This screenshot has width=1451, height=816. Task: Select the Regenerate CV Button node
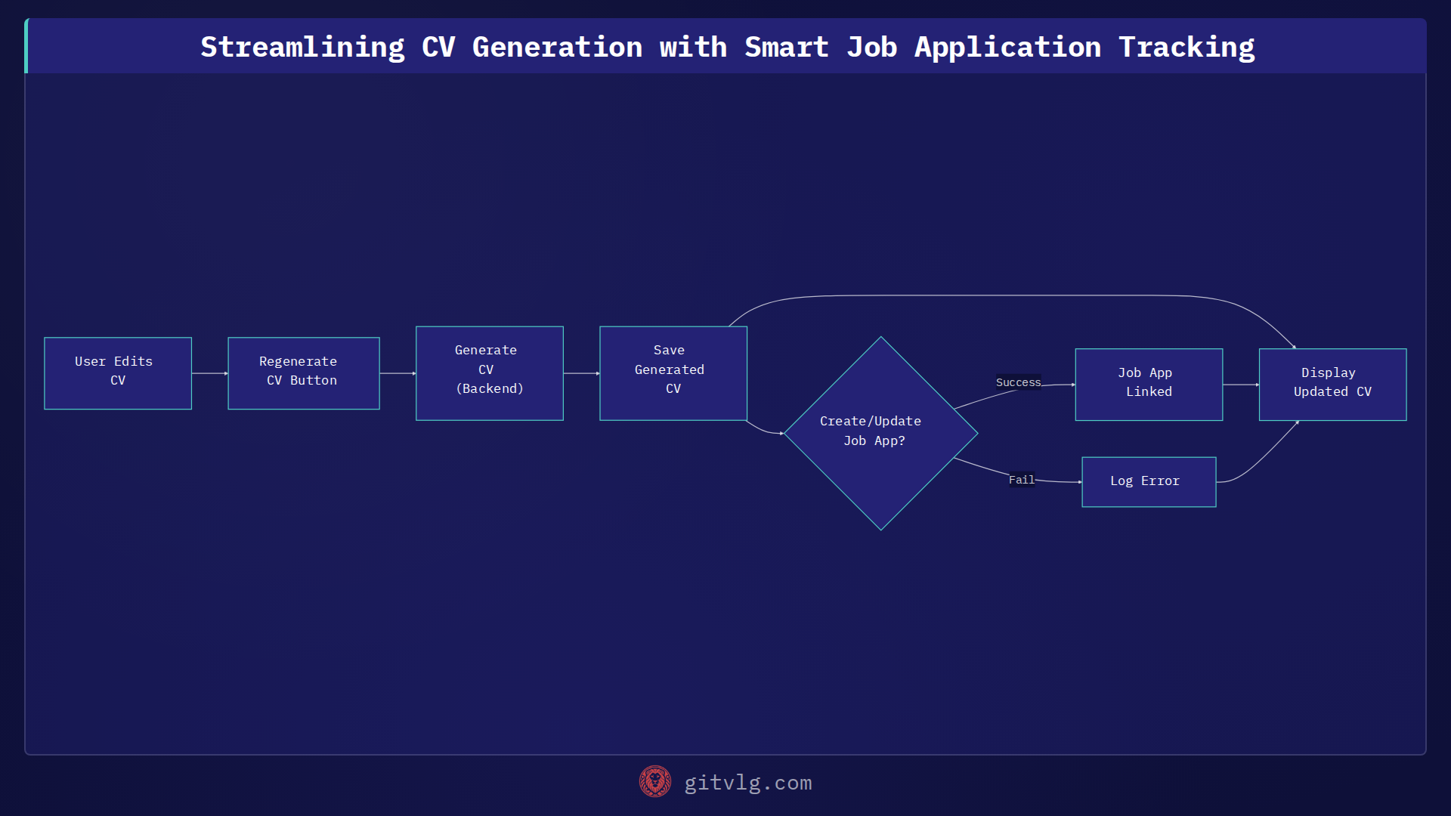tap(304, 373)
